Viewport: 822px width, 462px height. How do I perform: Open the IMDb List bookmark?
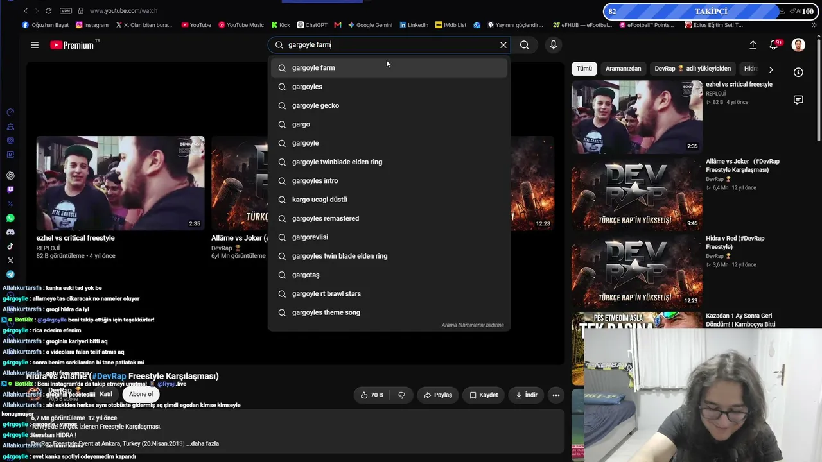pyautogui.click(x=451, y=25)
